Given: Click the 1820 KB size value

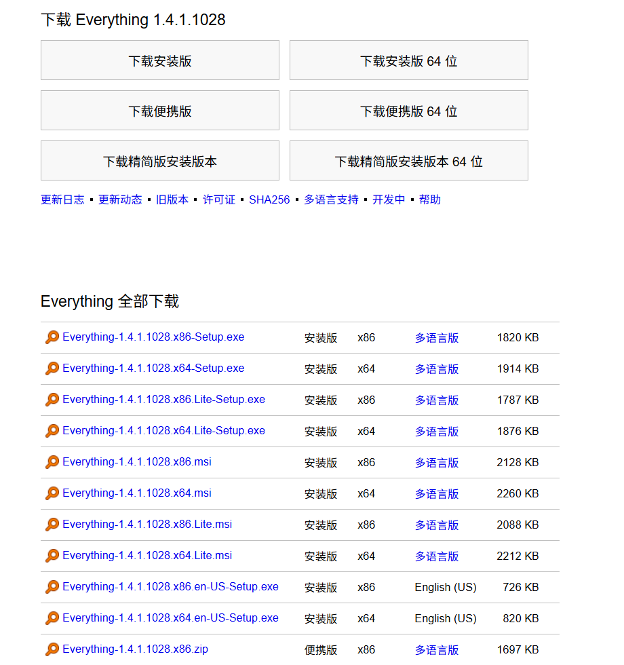Looking at the screenshot, I should pyautogui.click(x=518, y=338).
